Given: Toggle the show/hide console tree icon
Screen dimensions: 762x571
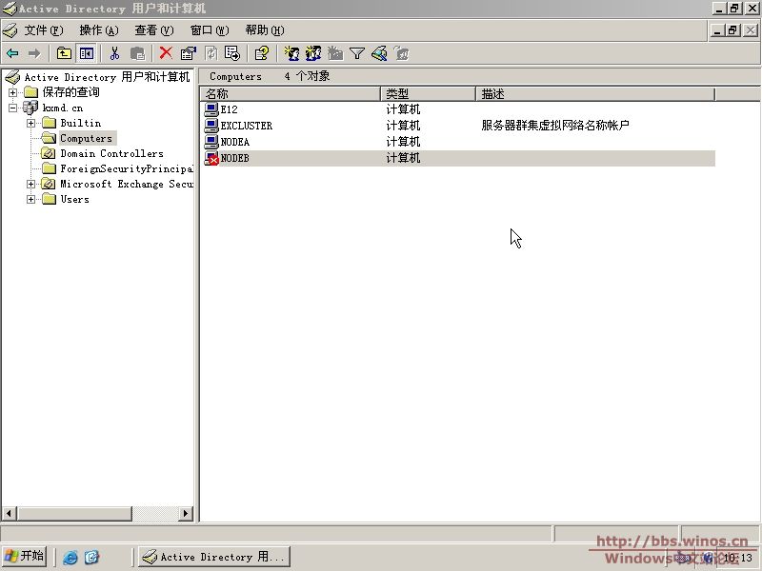Looking at the screenshot, I should [x=87, y=53].
